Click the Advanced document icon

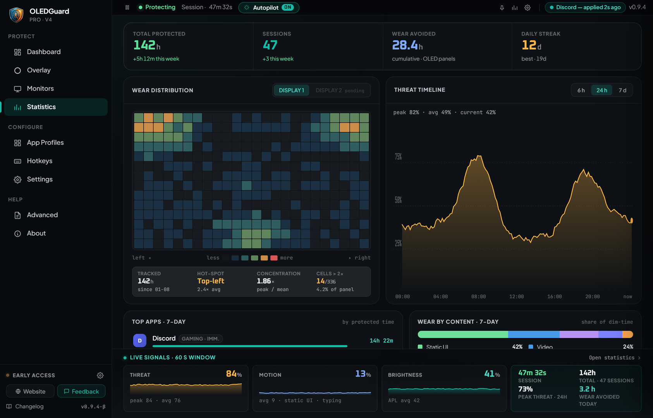(17, 215)
